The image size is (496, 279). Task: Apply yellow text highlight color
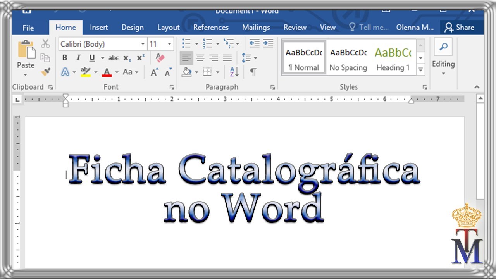click(85, 72)
